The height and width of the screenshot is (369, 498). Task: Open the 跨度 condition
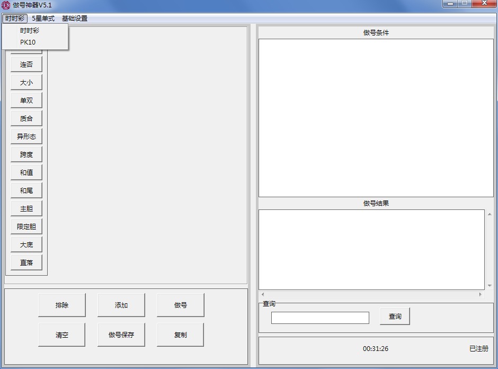pos(26,155)
